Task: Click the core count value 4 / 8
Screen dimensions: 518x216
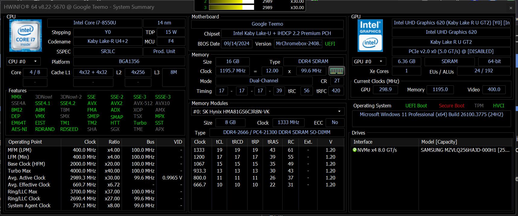Action: coord(35,72)
